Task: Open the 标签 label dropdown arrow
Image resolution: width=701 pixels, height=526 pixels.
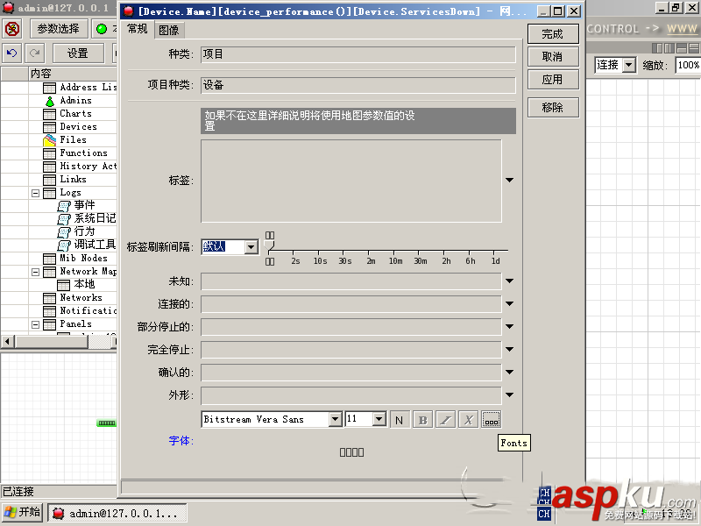Action: pyautogui.click(x=510, y=180)
